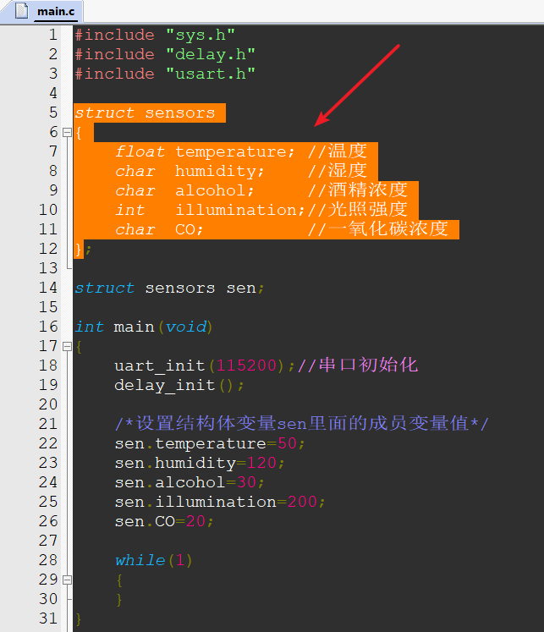Click line number 14 in gutter
This screenshot has height=632, width=544.
coord(48,288)
